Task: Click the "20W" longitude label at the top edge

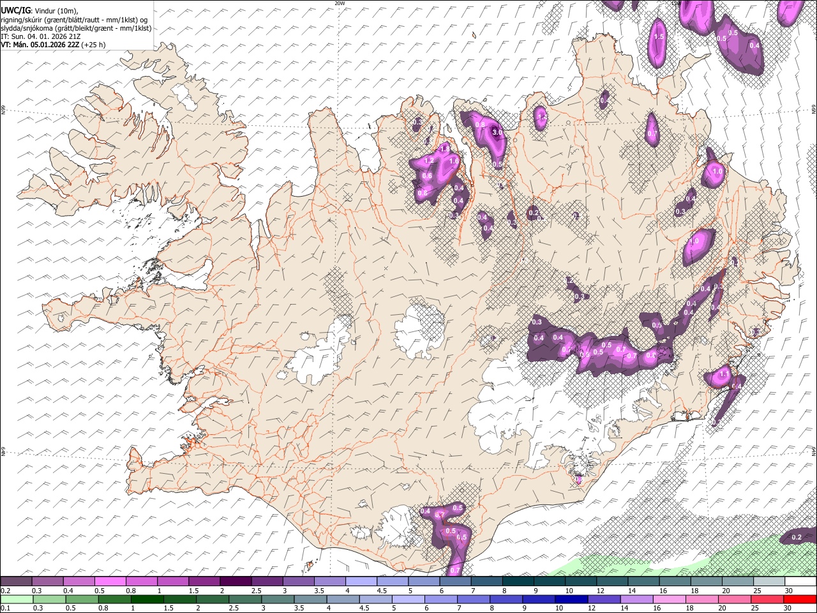Action: click(x=340, y=3)
